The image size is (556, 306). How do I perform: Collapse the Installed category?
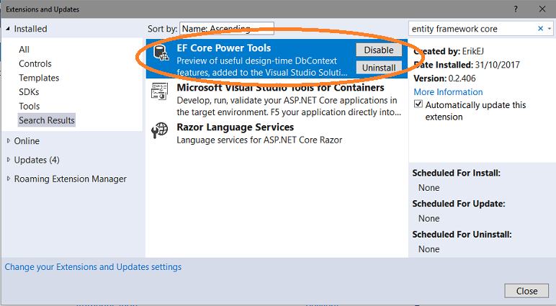pyautogui.click(x=8, y=29)
